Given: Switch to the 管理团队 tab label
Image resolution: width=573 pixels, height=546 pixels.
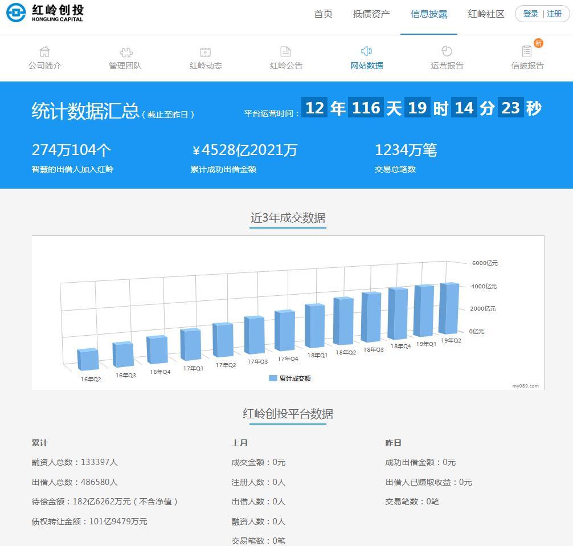Looking at the screenshot, I should (x=125, y=66).
